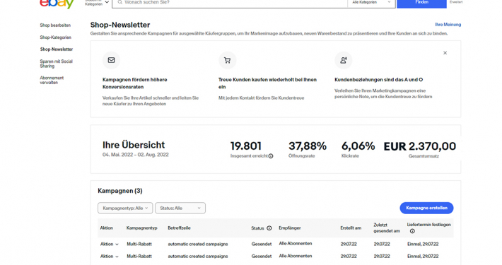Click info icon next to Insgesamt erreicht
The image size is (502, 265).
(271, 156)
